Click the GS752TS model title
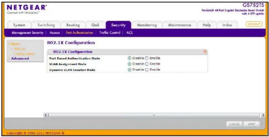269x137 pixels. (253, 5)
